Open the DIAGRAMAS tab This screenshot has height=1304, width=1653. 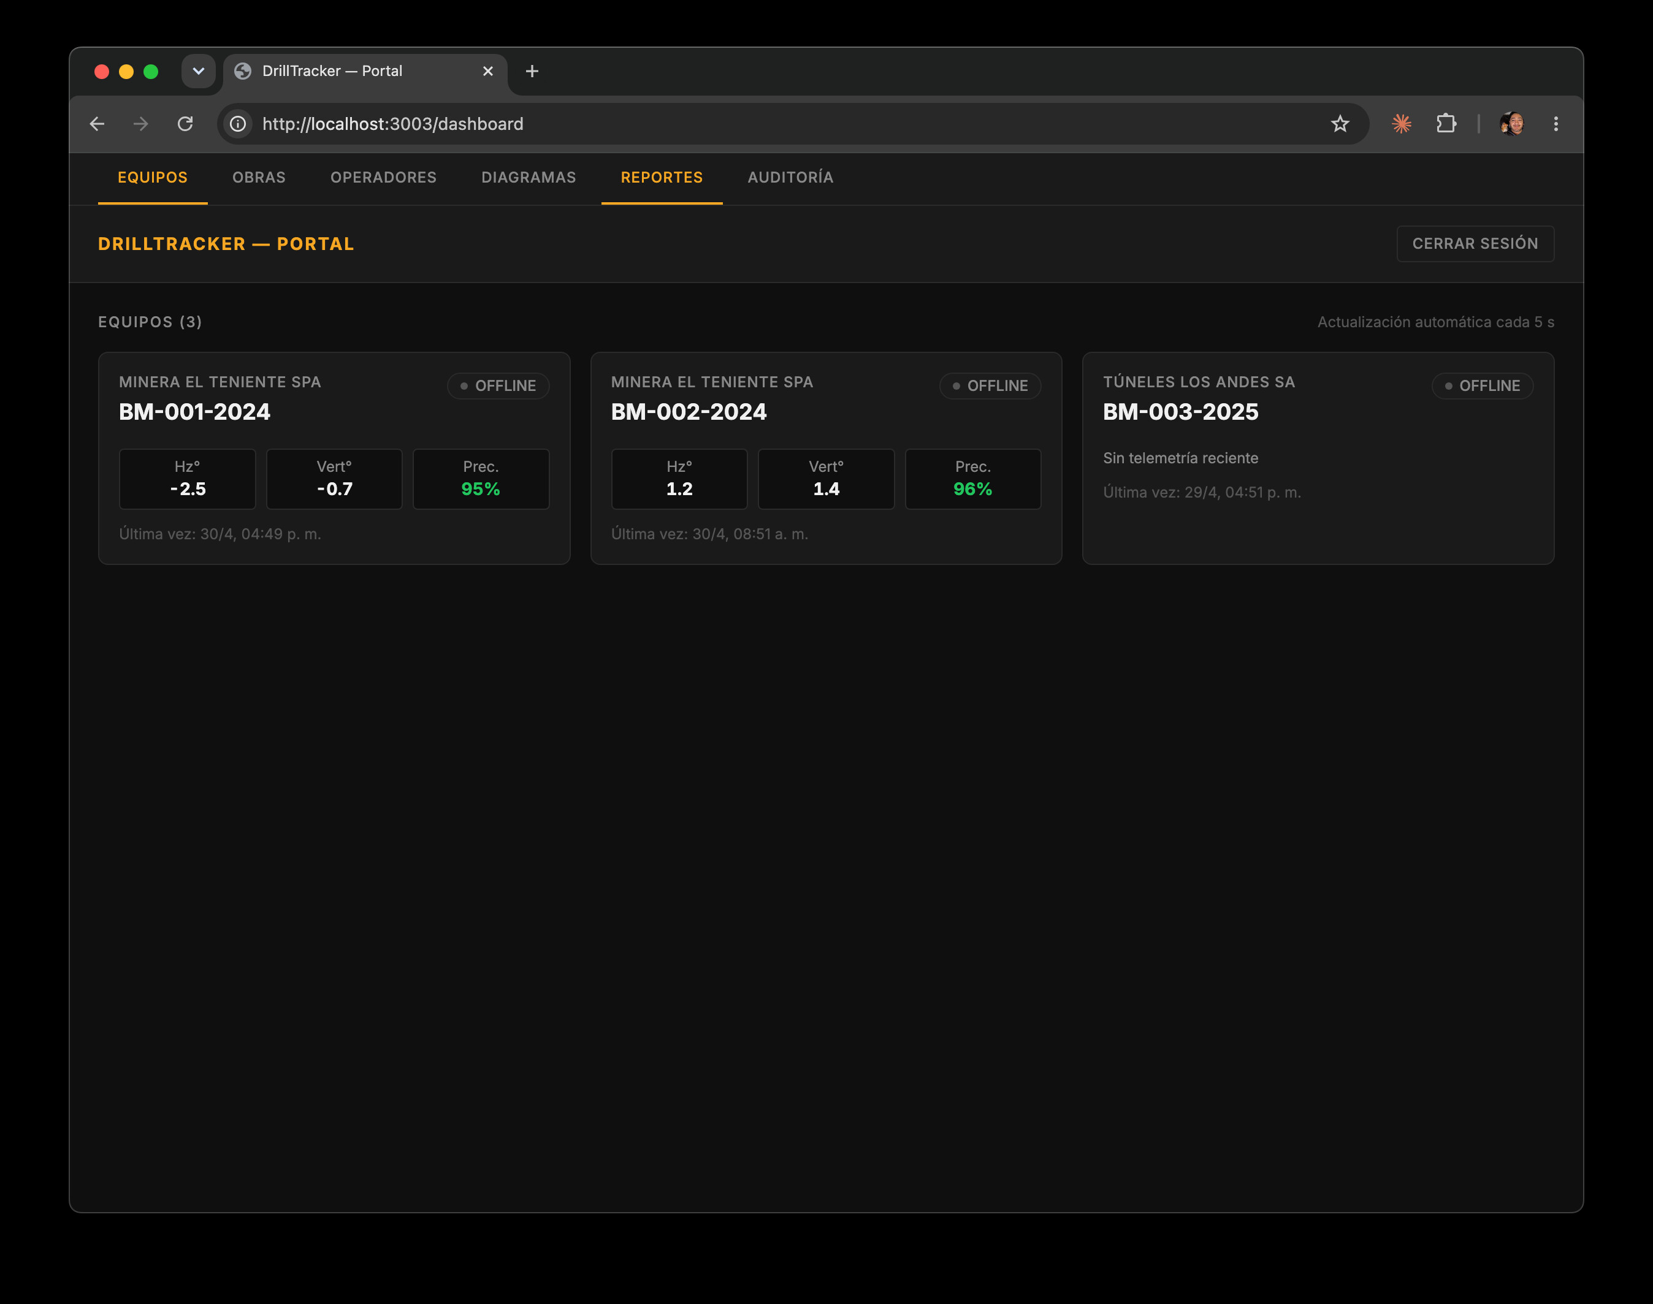529,177
